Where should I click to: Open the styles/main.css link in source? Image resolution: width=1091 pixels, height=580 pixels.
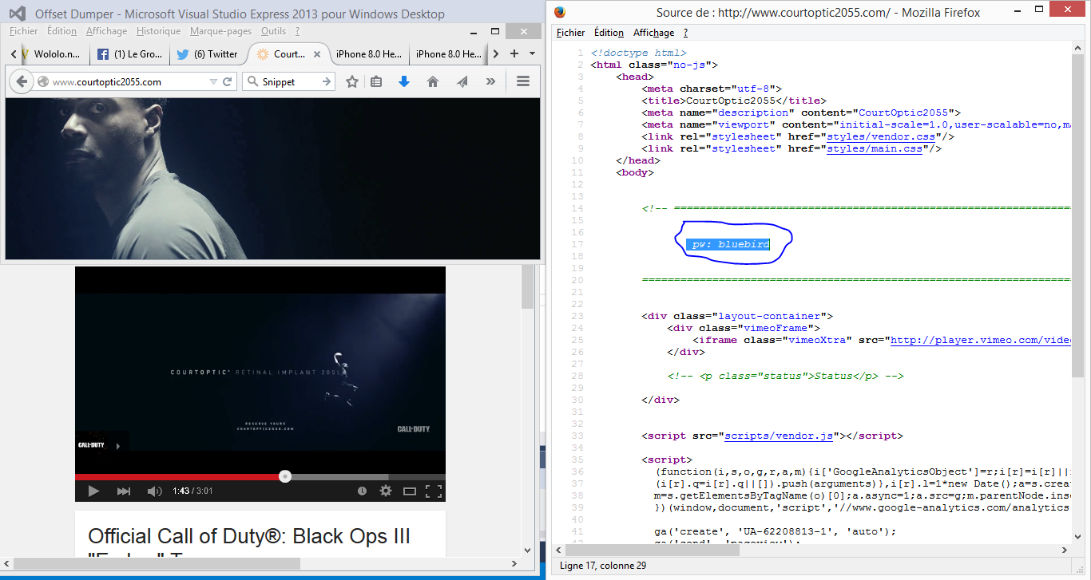point(876,148)
